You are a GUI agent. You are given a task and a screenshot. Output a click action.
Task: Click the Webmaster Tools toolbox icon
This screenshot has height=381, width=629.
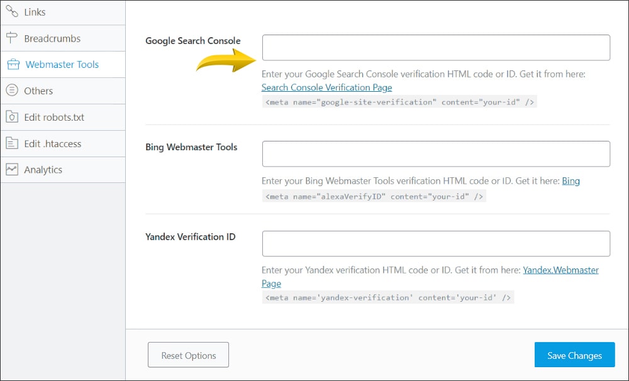tap(13, 64)
